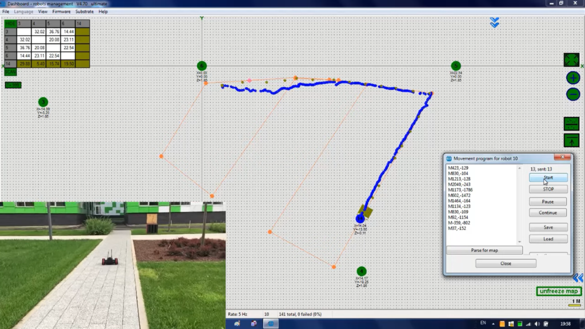This screenshot has width=585, height=329.
Task: Click the blue robot position marker
Action: pyautogui.click(x=360, y=219)
